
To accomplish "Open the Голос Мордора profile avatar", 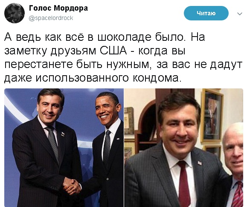I will pyautogui.click(x=15, y=13).
